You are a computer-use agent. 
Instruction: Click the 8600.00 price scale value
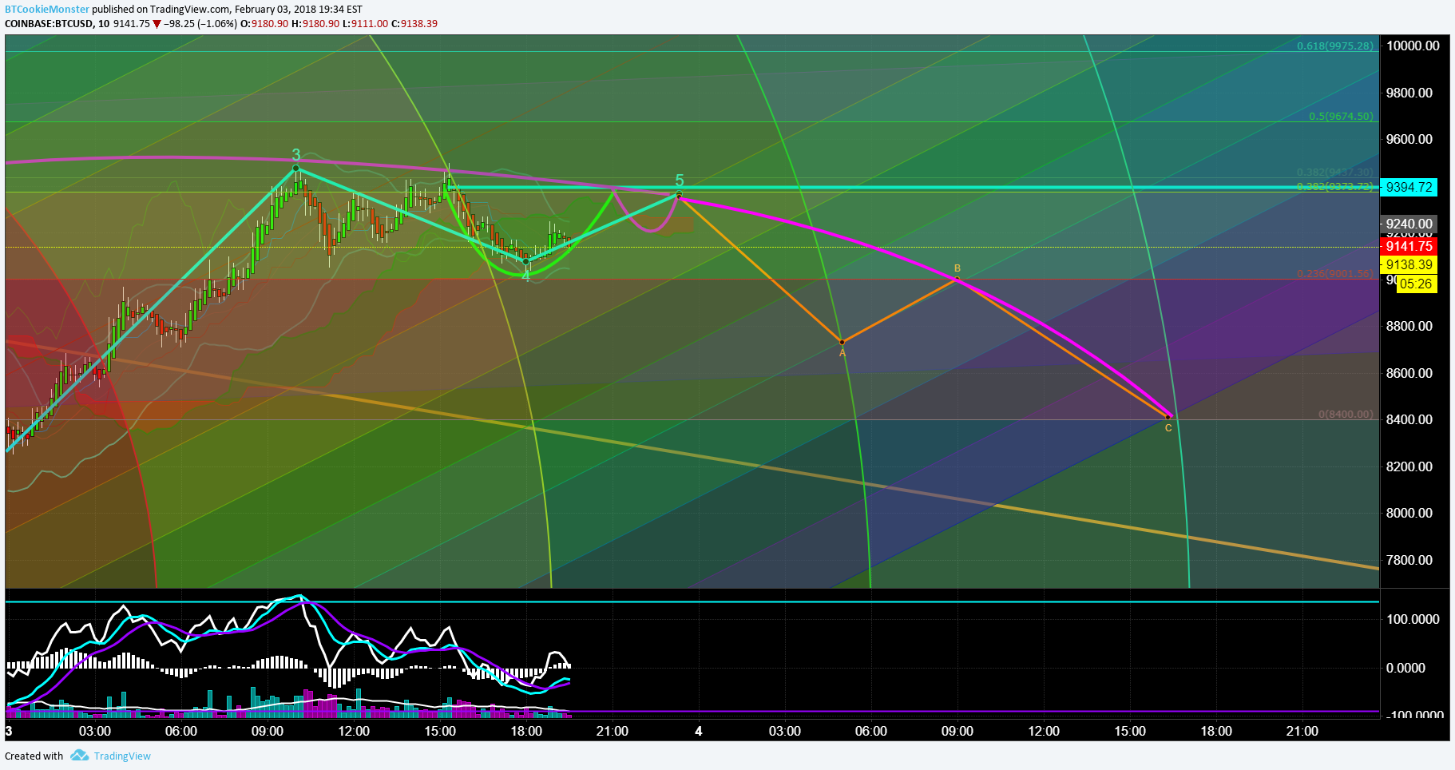tap(1409, 373)
